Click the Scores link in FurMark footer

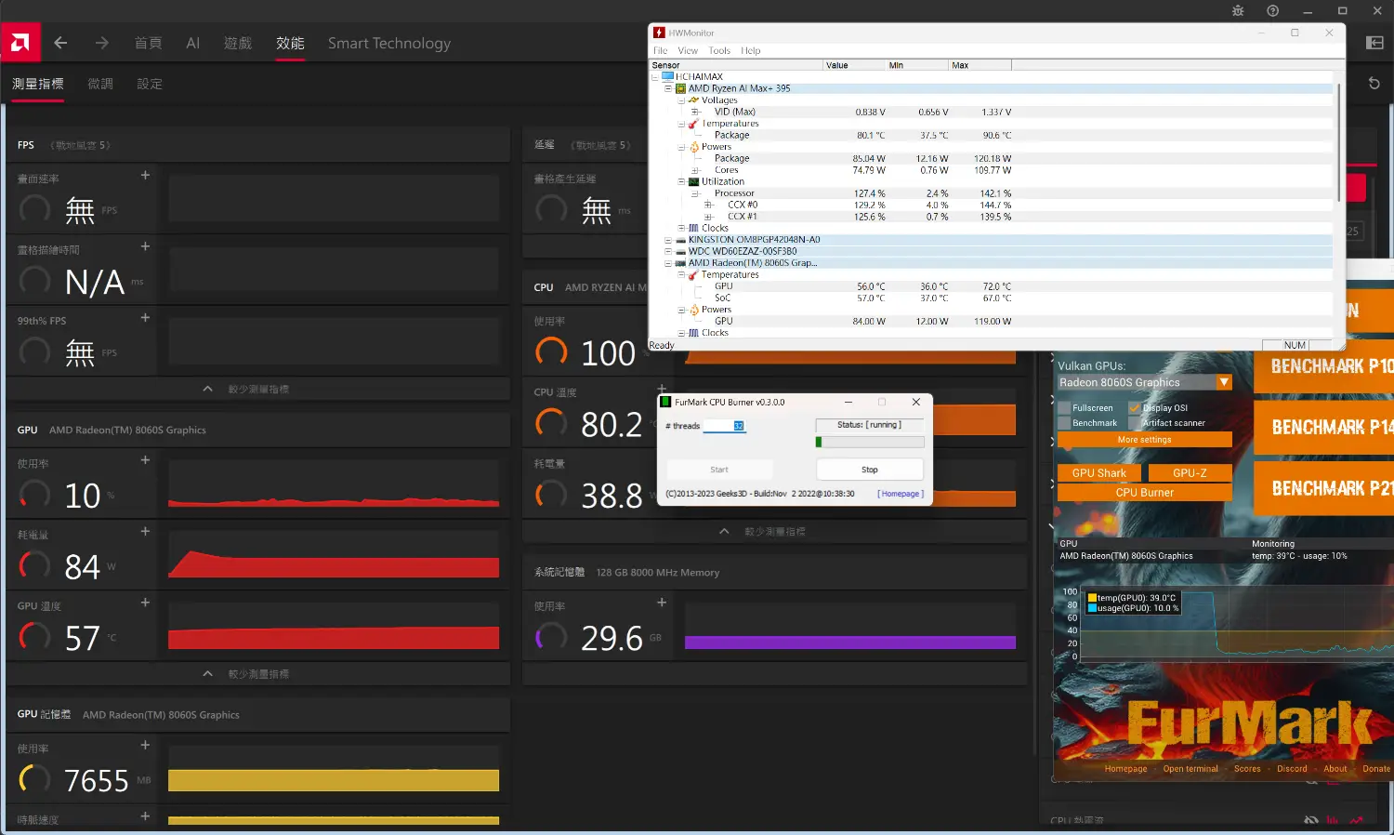pos(1247,769)
